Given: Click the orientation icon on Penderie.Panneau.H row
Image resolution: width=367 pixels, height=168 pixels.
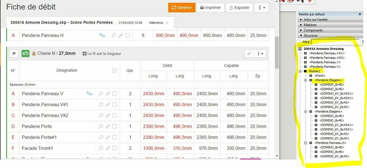Looking at the screenshot, I should click(x=102, y=35).
